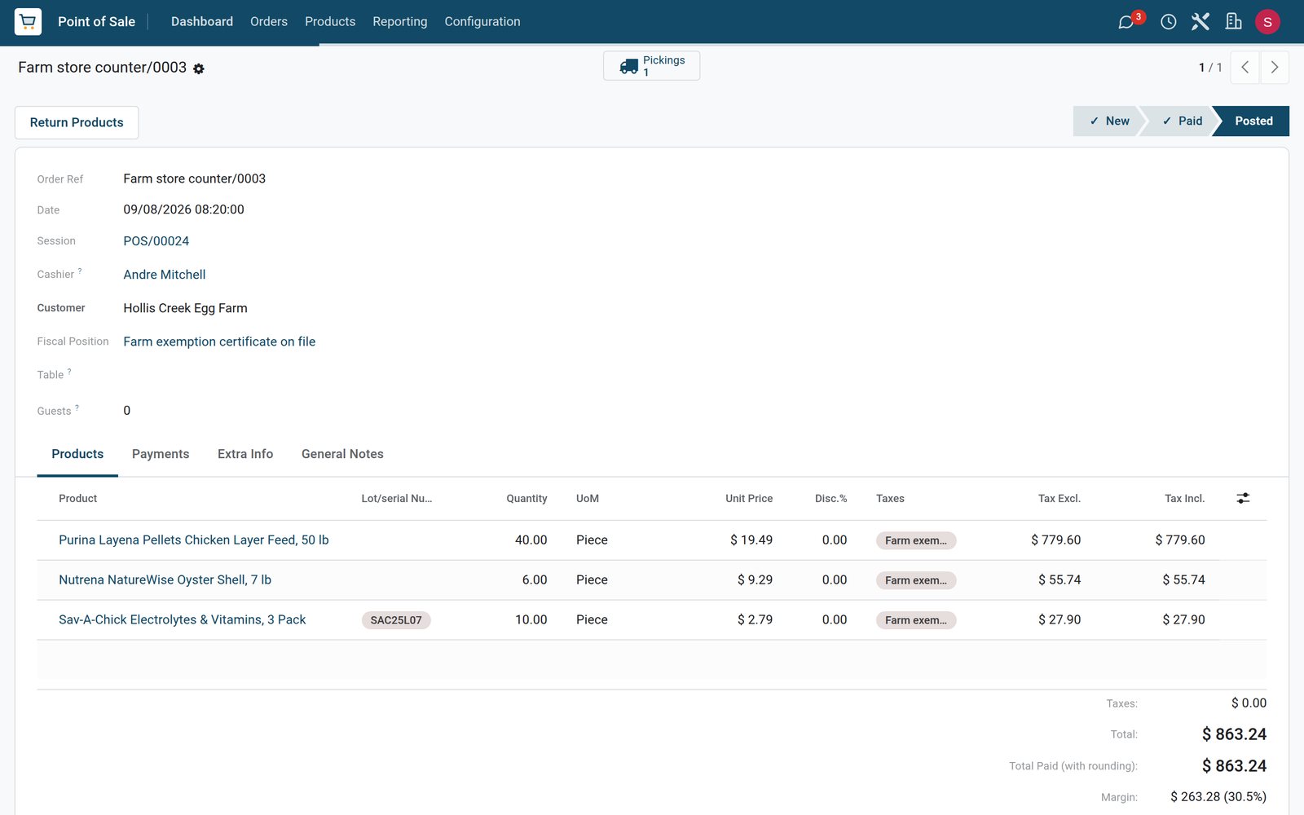
Task: Switch to the Extra Info tab
Action: coord(245,454)
